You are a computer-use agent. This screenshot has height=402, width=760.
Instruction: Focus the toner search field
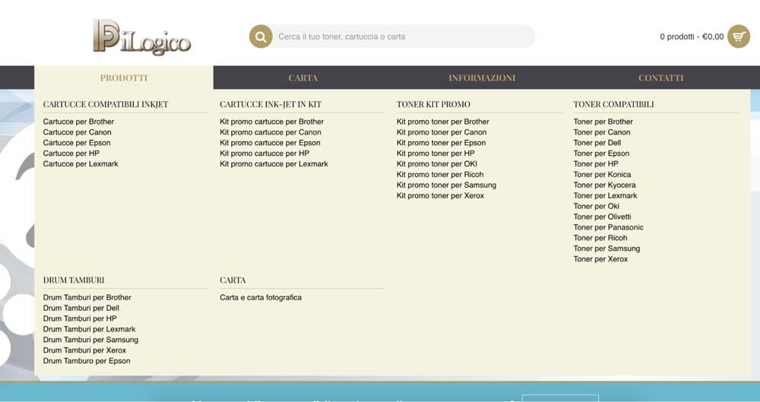(x=404, y=36)
